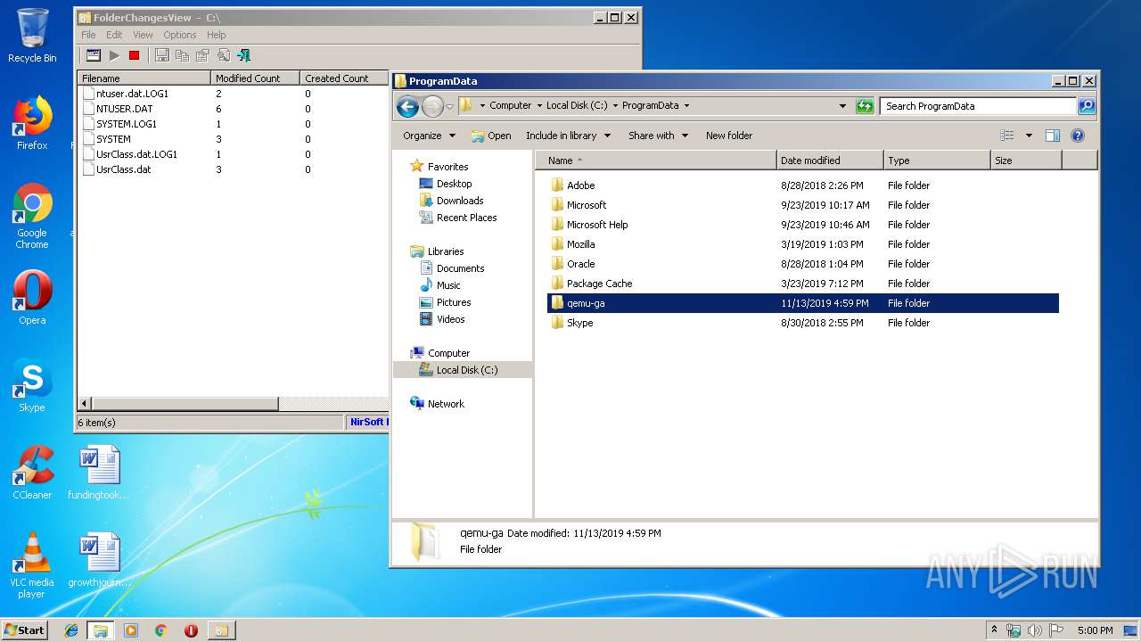
Task: Open Opera desktop shortcut
Action: click(32, 298)
